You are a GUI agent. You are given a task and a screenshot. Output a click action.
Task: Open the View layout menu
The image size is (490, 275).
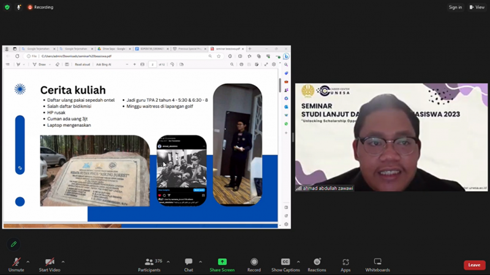[x=477, y=7]
